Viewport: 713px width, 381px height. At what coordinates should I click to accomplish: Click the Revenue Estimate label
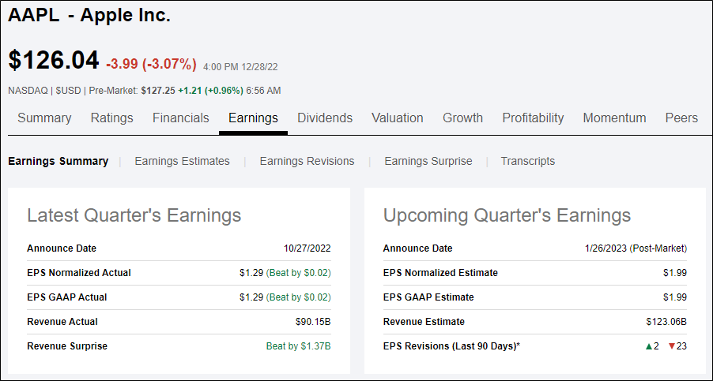click(424, 322)
